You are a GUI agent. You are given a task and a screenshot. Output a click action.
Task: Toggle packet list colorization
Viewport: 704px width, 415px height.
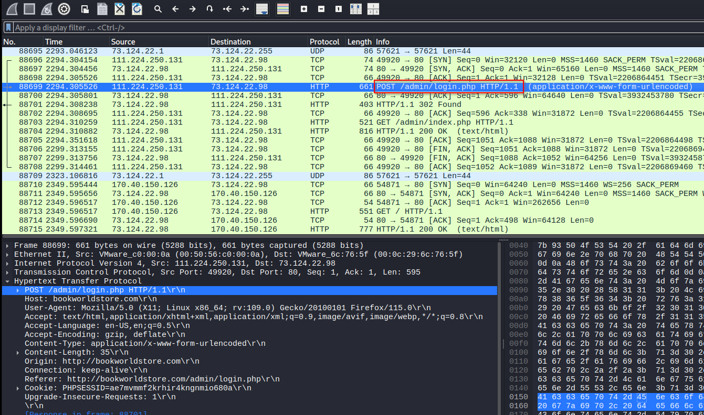pyautogui.click(x=283, y=9)
